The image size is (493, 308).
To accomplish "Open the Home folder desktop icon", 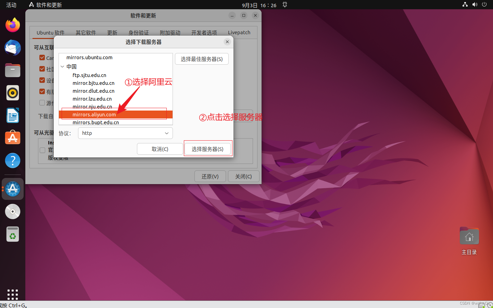I will [x=469, y=241].
